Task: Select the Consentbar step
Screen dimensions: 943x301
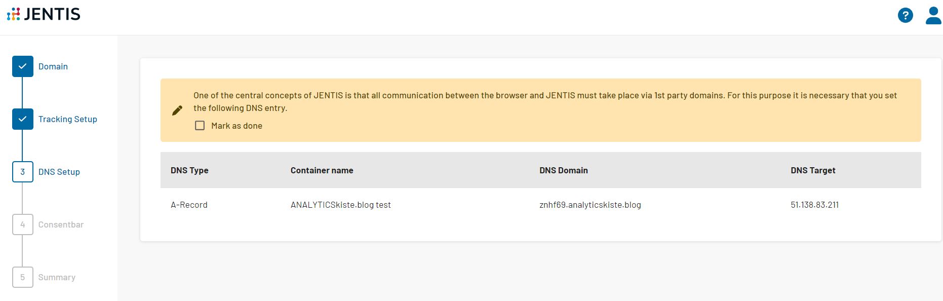Action: tap(61, 224)
